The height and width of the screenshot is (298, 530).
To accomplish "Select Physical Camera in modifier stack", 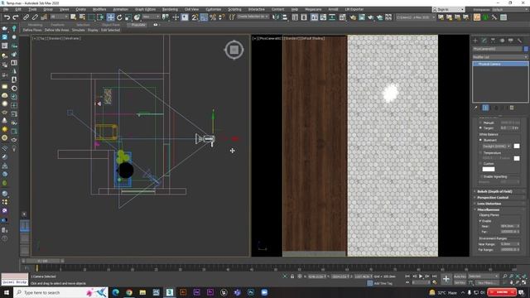I will [500, 64].
